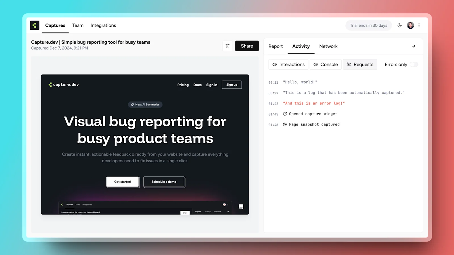
Task: Click the 01:45 timestamp
Action: click(x=273, y=114)
